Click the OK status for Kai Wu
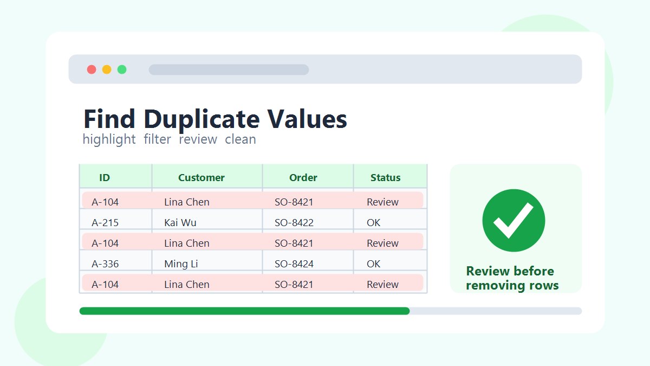The width and height of the screenshot is (650, 366). 374,222
